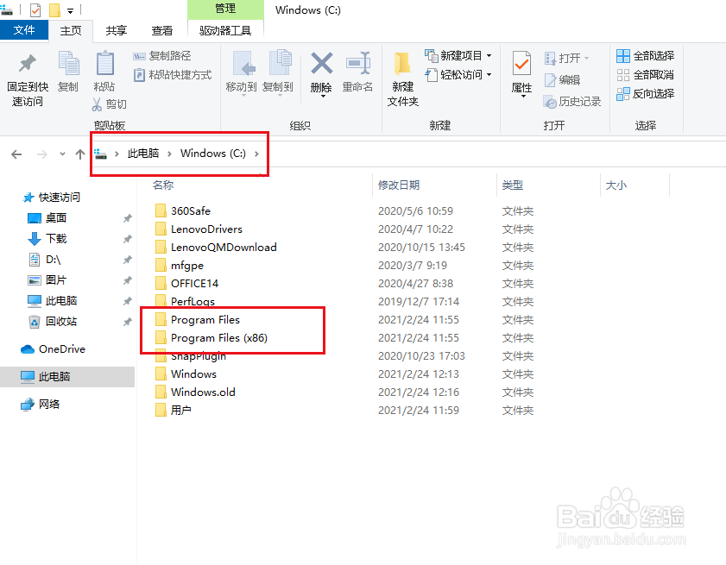Click the Copy to (复制到) icon
The height and width of the screenshot is (565, 726).
click(x=280, y=63)
